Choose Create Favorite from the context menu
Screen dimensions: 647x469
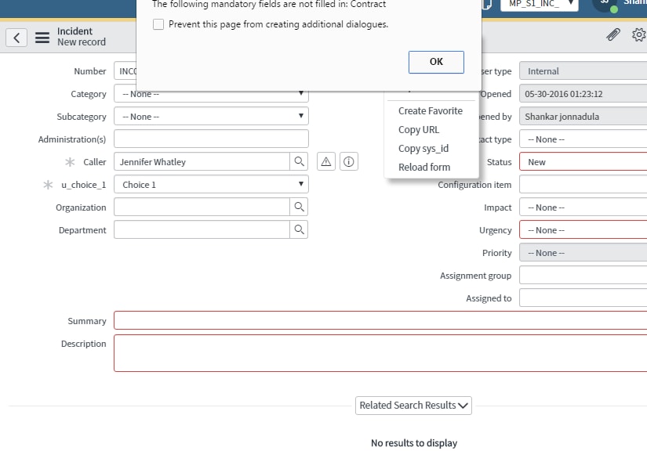(x=431, y=111)
